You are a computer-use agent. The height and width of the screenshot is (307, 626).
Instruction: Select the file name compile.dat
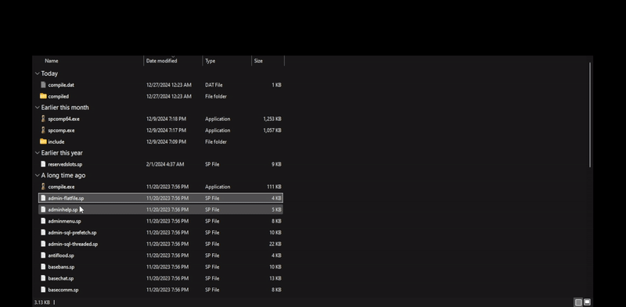[x=61, y=85]
